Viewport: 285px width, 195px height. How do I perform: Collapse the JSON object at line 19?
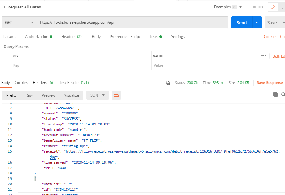pos(35,179)
